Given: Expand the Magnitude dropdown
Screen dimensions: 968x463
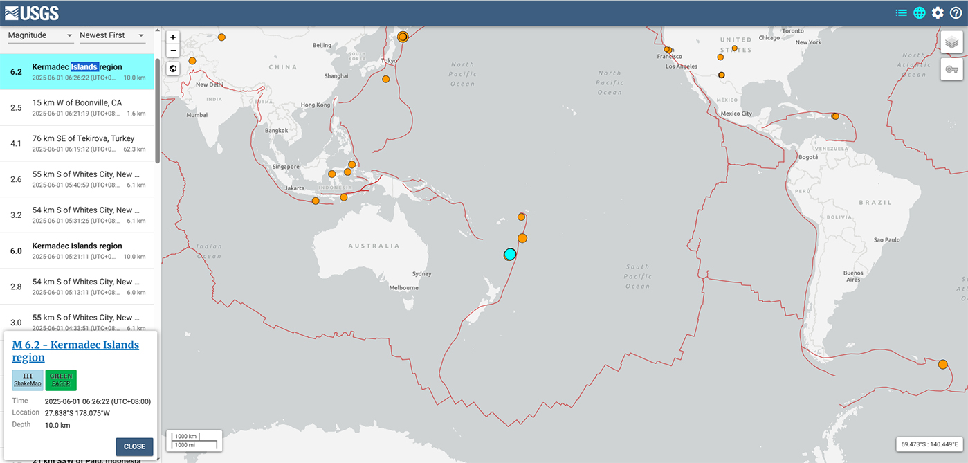Looking at the screenshot, I should click(40, 35).
